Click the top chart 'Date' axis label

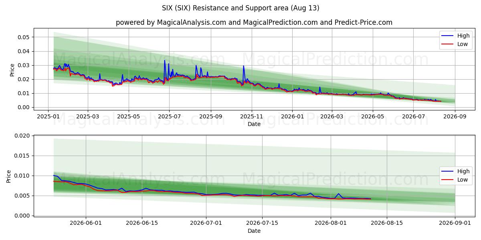(x=254, y=124)
